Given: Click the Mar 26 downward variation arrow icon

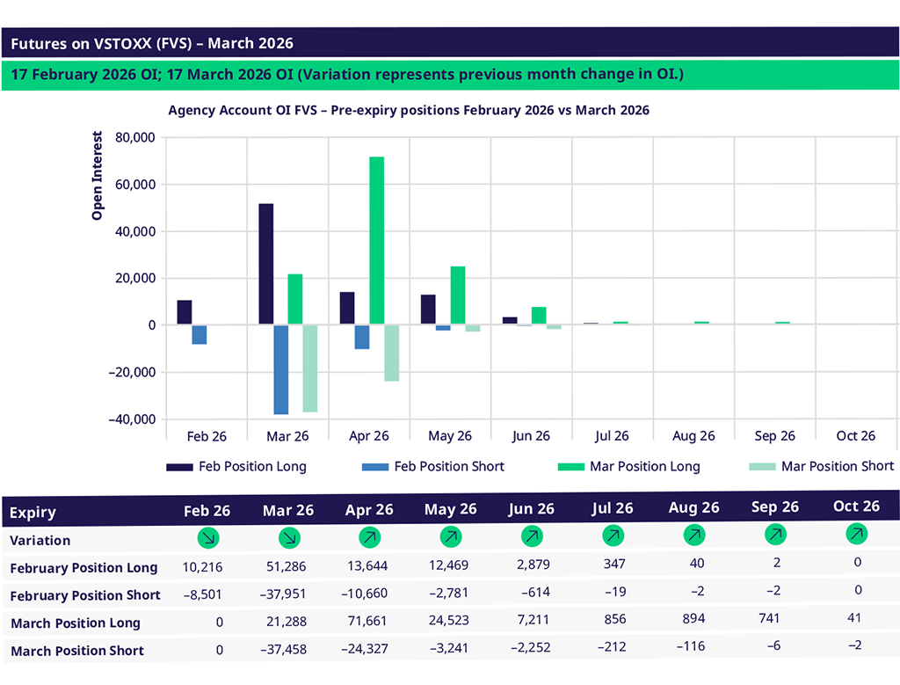Looking at the screenshot, I should tap(288, 537).
